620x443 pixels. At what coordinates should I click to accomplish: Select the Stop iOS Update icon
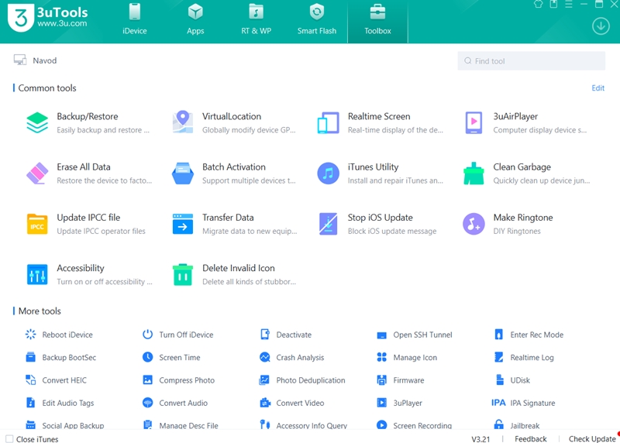tap(328, 224)
